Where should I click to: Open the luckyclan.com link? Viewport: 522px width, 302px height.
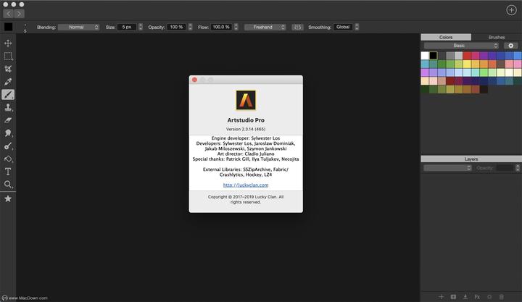pos(246,185)
